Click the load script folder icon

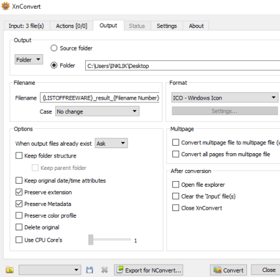click(x=9, y=270)
